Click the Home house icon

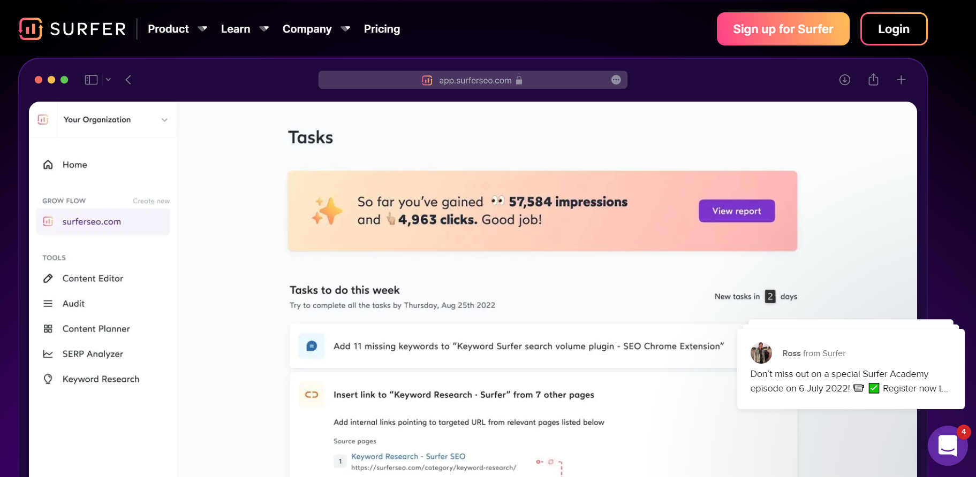click(x=48, y=165)
